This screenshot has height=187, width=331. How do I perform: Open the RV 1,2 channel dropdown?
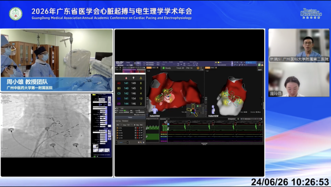(251, 62)
